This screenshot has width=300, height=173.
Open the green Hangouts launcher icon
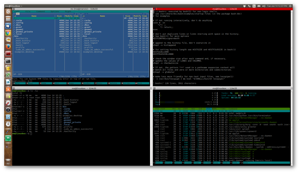[x=8, y=138]
